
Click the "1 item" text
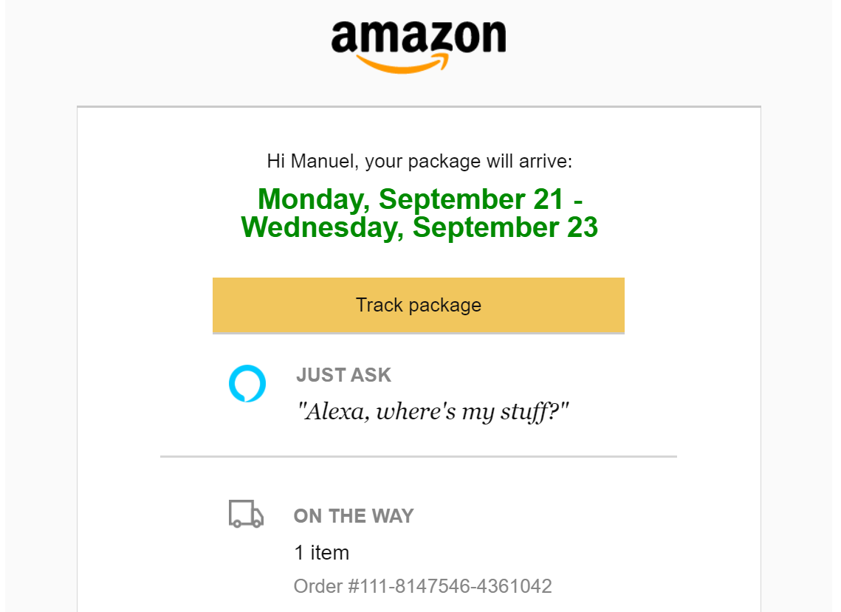[321, 553]
